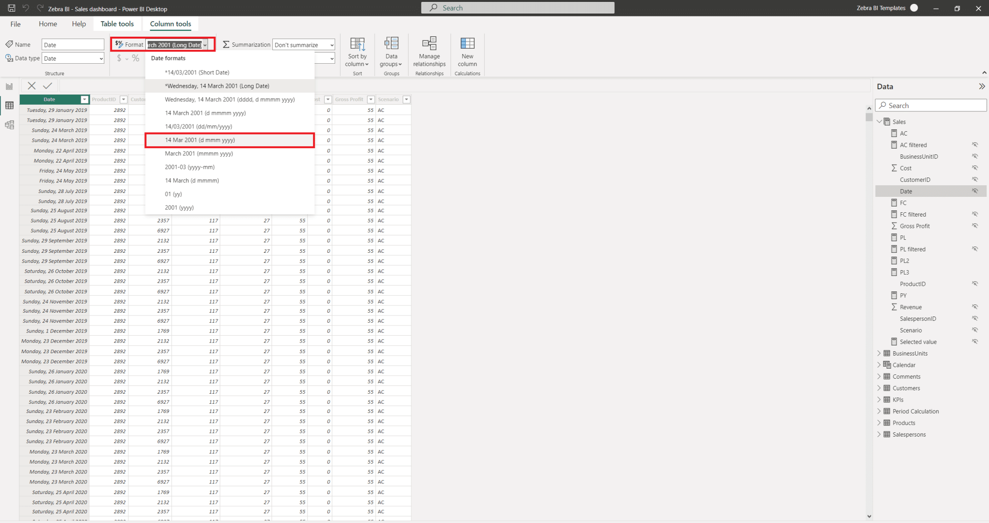Toggle the hidden state of CustomerID
Image resolution: width=989 pixels, height=523 pixels.
click(x=975, y=179)
